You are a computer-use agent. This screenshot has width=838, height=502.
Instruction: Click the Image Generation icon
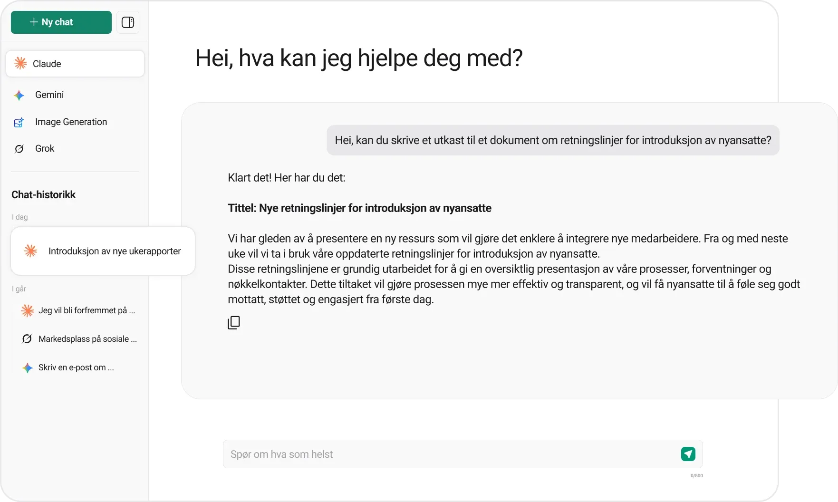tap(19, 123)
